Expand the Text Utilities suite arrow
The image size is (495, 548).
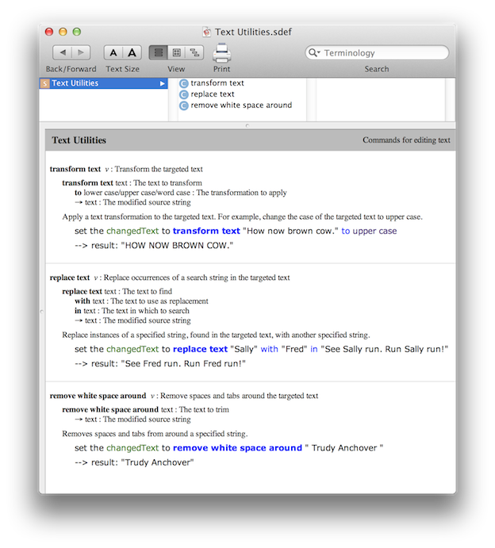162,83
